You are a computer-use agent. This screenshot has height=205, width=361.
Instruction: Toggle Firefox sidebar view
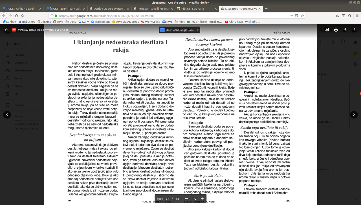pos(343,16)
